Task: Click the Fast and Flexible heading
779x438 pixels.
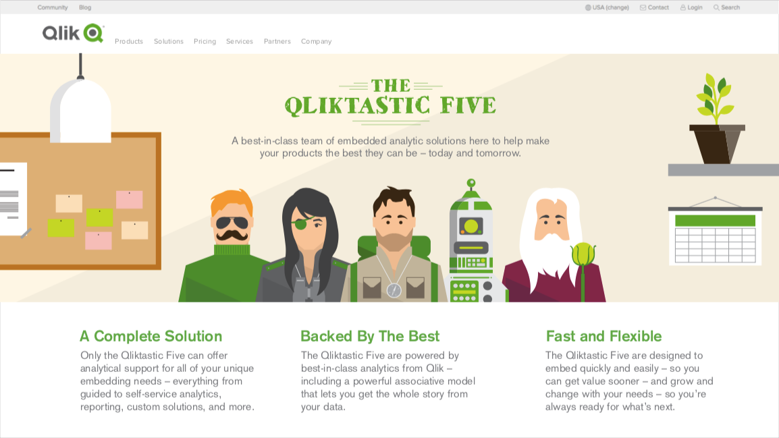Action: coord(603,336)
